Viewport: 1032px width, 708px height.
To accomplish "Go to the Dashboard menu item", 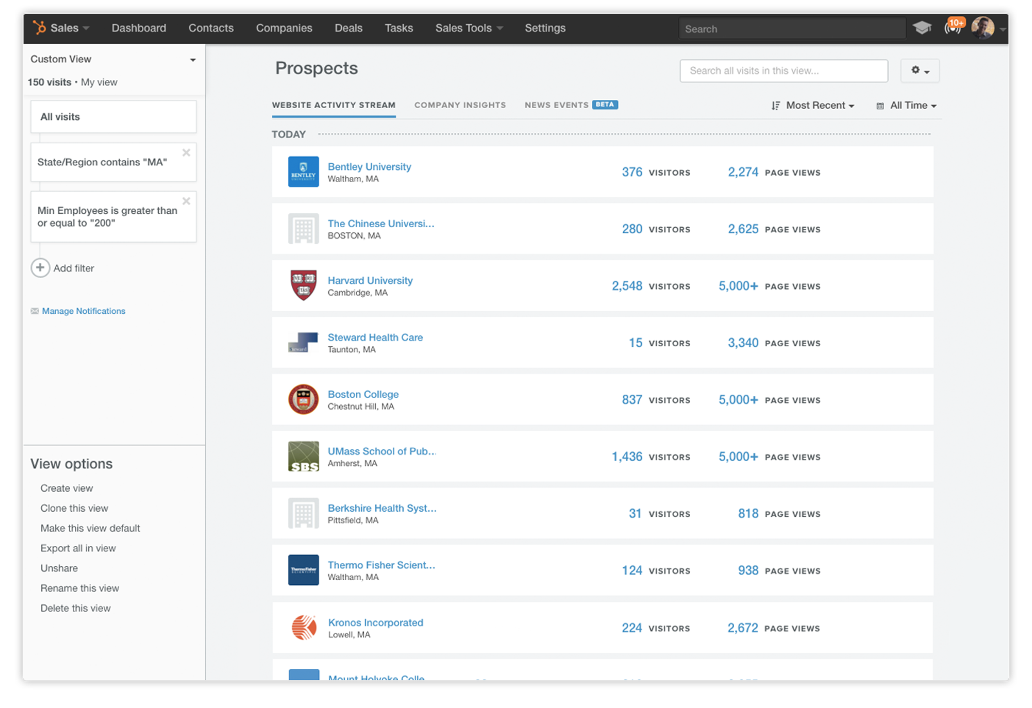I will (x=138, y=28).
